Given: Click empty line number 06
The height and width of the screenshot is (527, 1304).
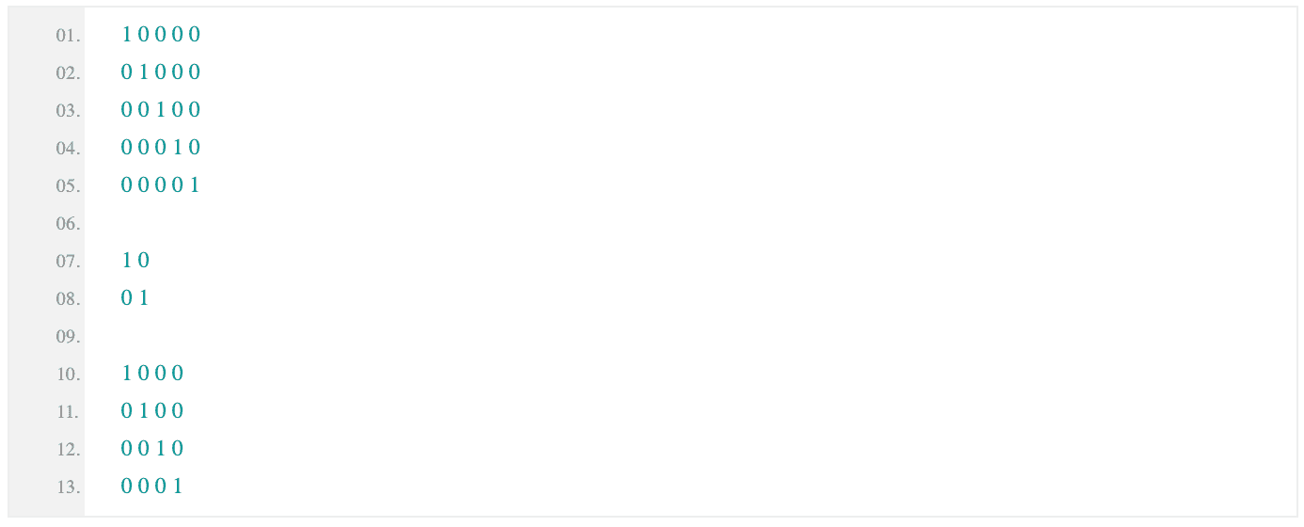Looking at the screenshot, I should point(68,224).
